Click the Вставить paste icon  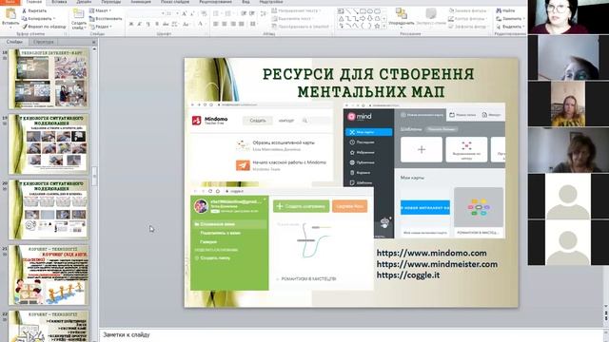point(10,13)
